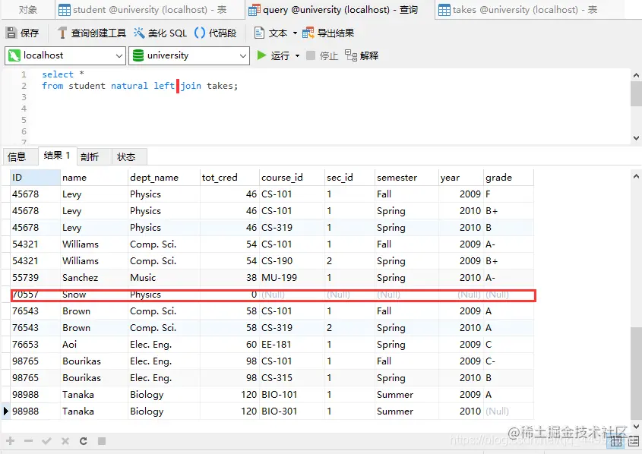Click the results grid scrollbar up arrow
This screenshot has width=642, height=454.
pos(636,177)
